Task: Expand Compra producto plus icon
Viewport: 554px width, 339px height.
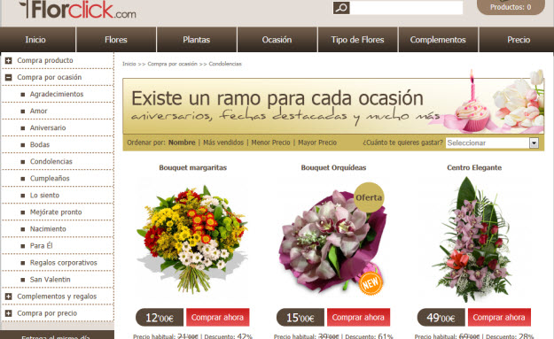Action: 9,61
